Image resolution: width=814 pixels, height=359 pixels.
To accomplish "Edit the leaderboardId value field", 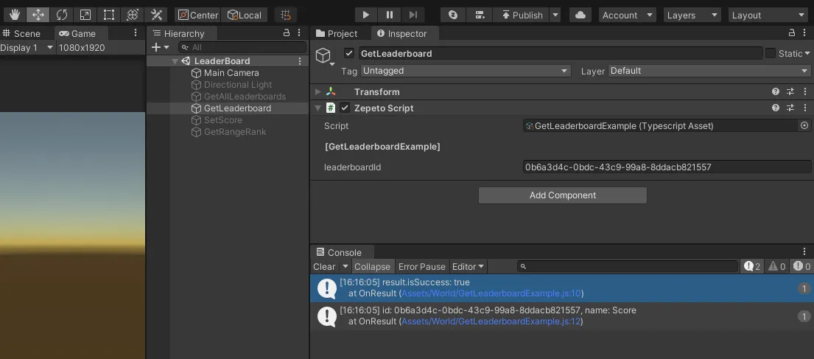I will tap(667, 167).
